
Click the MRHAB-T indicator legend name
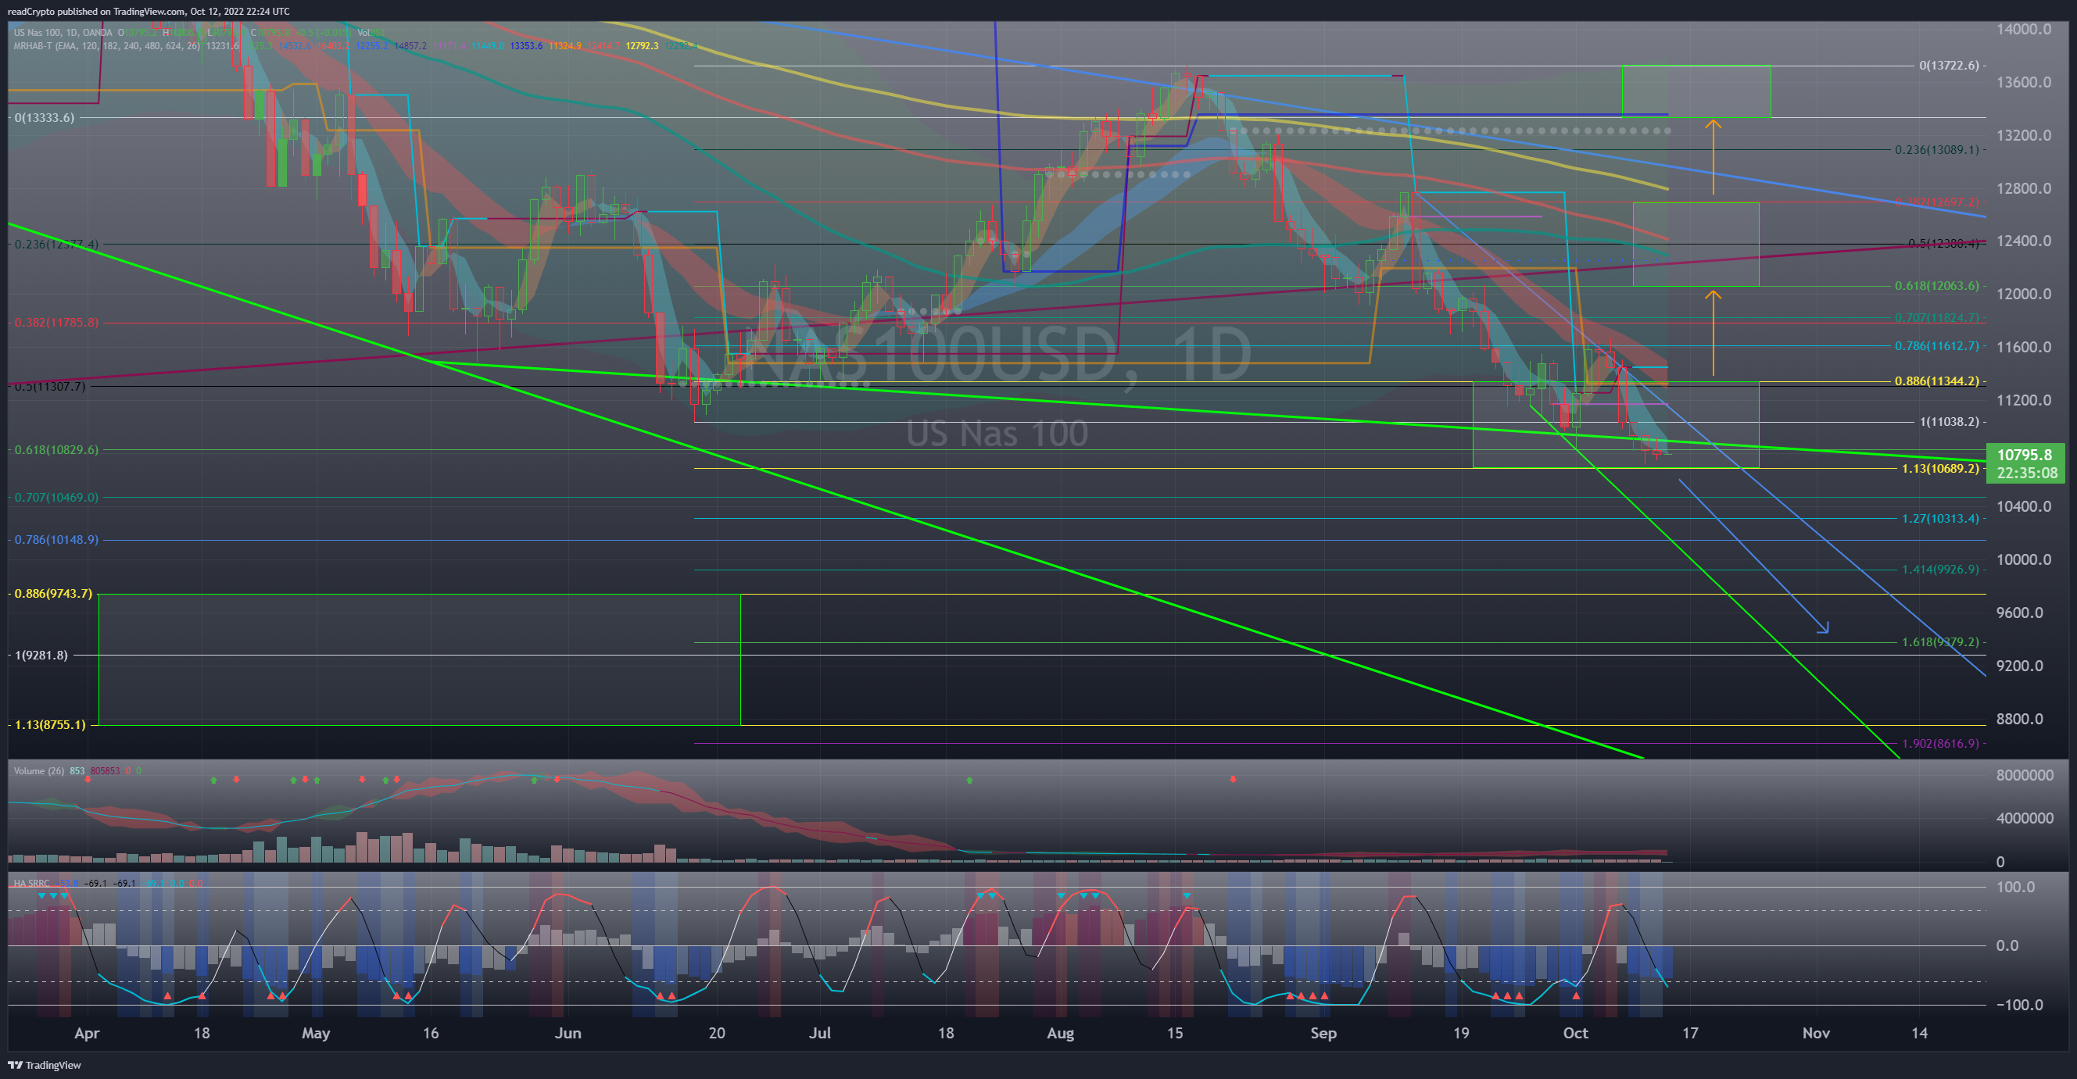click(34, 46)
